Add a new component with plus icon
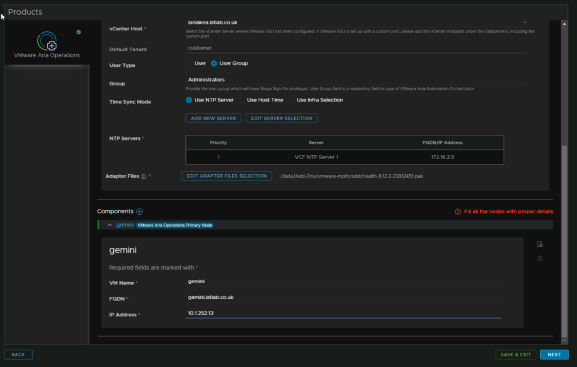 (x=140, y=211)
